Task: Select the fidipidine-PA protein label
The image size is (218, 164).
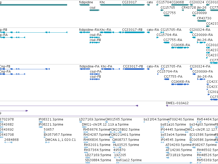Action: pyautogui.click(x=89, y=67)
